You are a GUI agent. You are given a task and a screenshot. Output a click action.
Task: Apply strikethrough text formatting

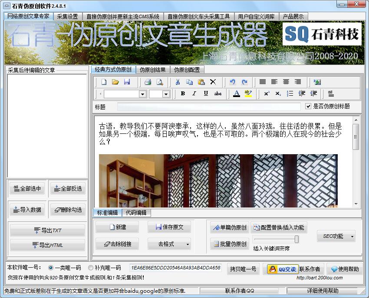tap(218, 94)
